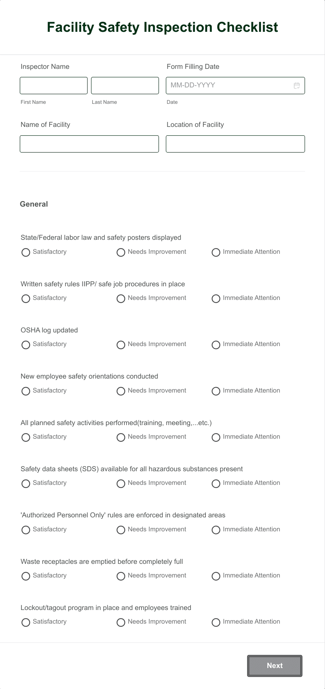
Task: Click the Name of Facility field
Action: (89, 144)
